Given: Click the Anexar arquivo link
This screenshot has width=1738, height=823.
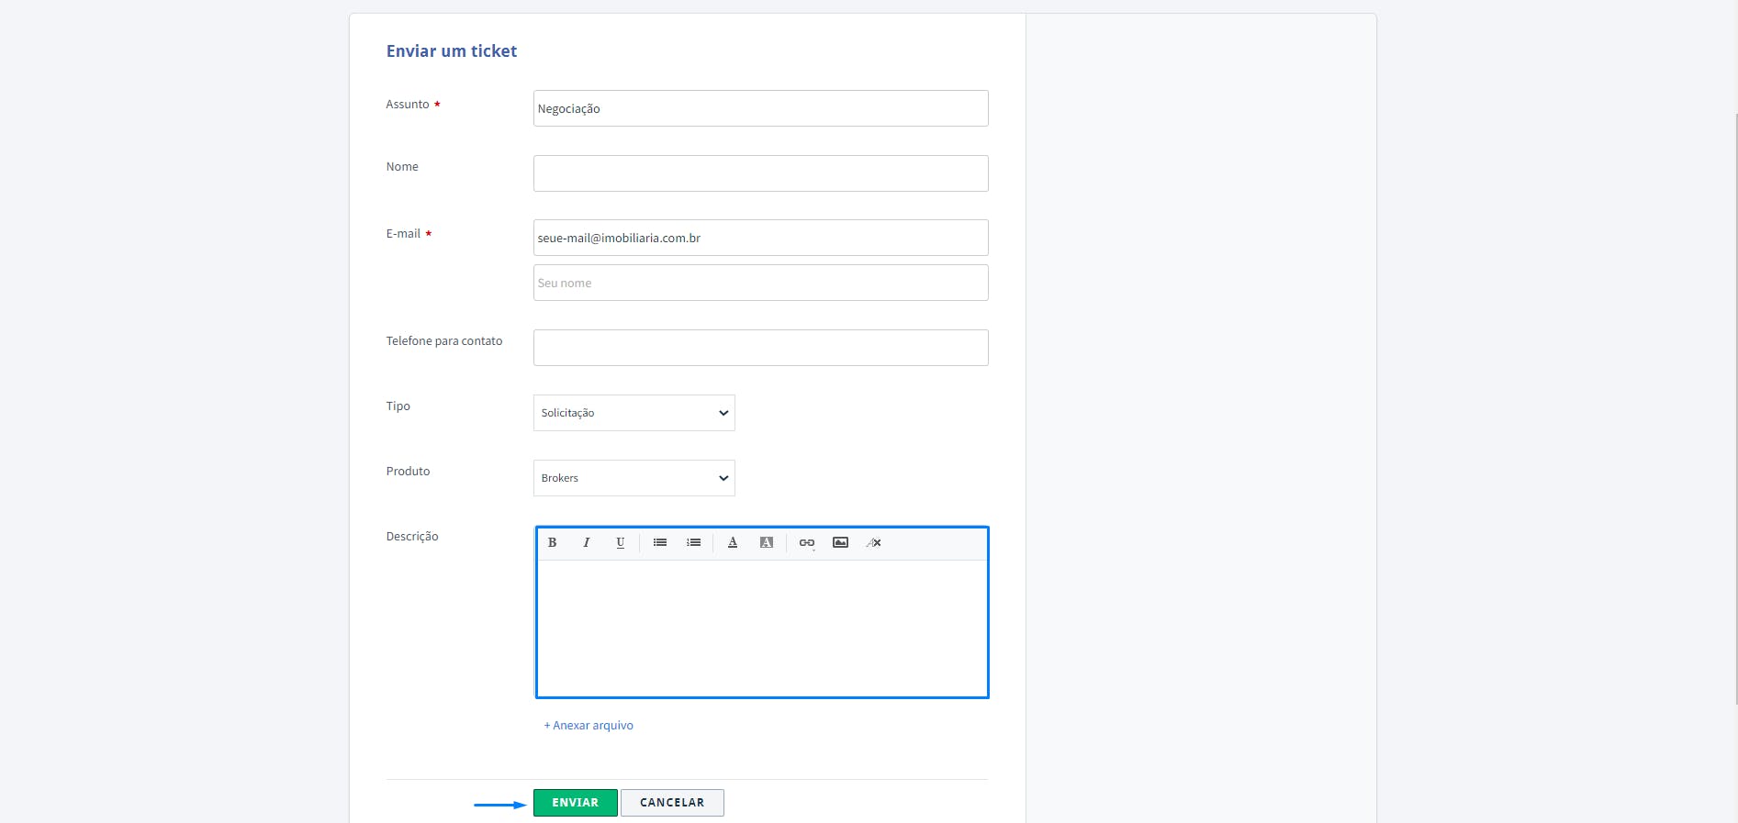Looking at the screenshot, I should 589,725.
